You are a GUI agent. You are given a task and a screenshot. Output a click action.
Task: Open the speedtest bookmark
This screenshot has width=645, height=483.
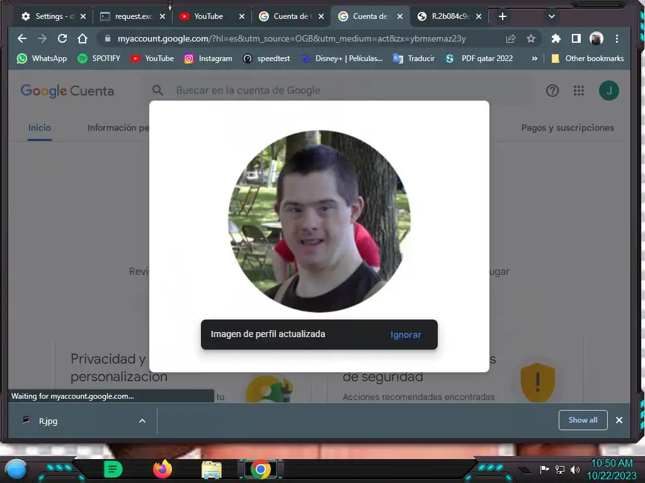pyautogui.click(x=266, y=58)
